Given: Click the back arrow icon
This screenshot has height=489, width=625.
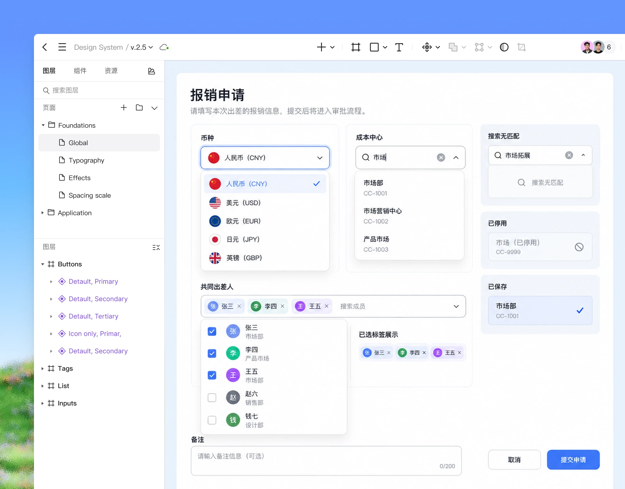Looking at the screenshot, I should (45, 47).
